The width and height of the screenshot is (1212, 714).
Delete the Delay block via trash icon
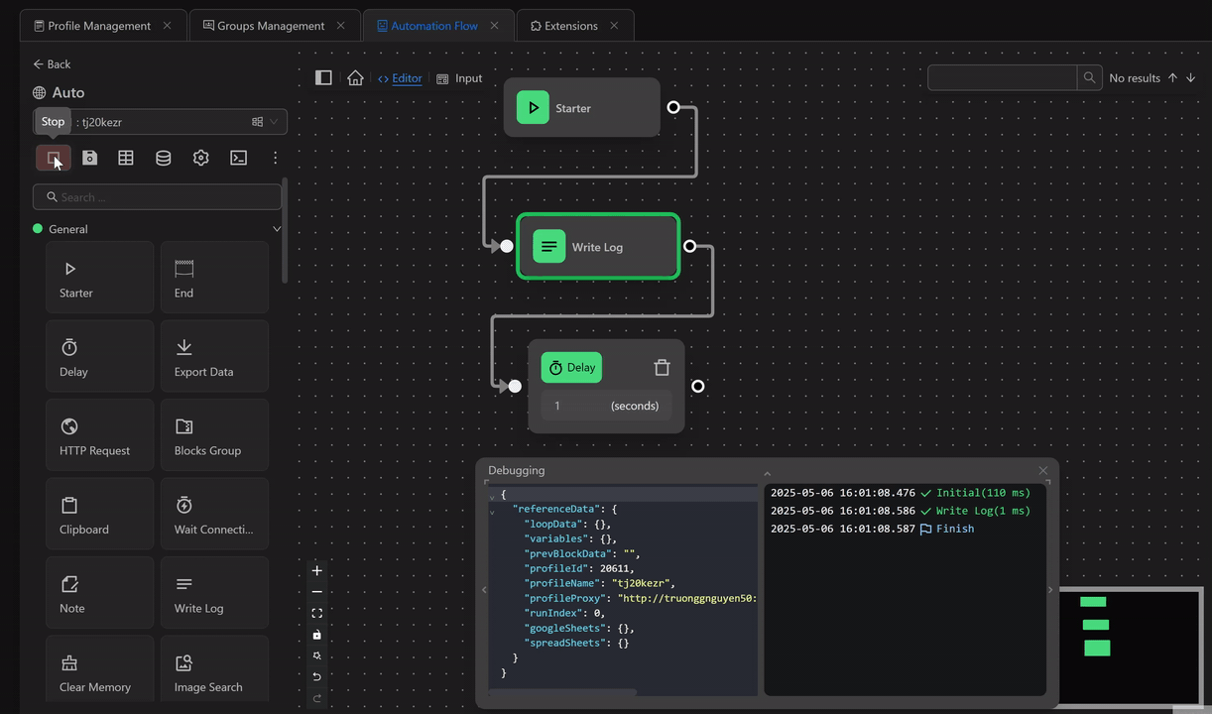tap(662, 367)
